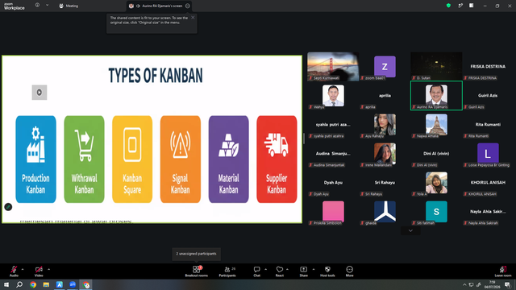516x290 pixels.
Task: Dismiss the shared content size tooltip
Action: click(x=193, y=18)
